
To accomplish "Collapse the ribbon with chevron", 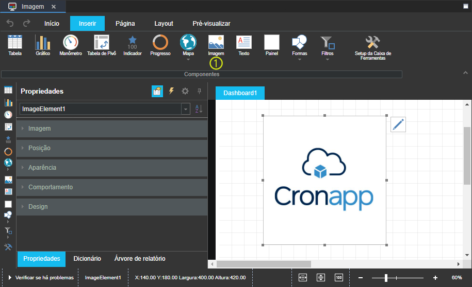I will (x=465, y=73).
